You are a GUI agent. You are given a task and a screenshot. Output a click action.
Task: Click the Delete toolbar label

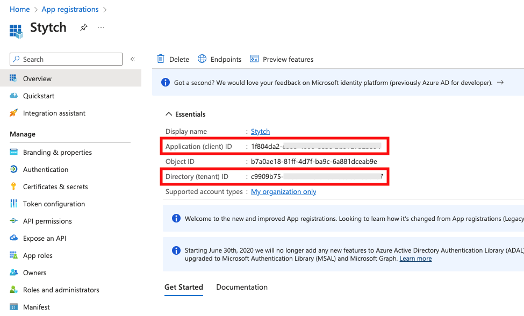pos(179,59)
